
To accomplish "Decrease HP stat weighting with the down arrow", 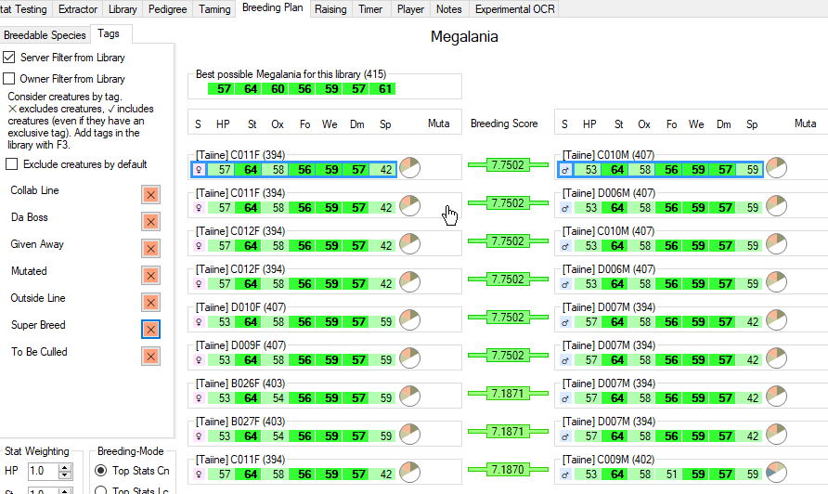I will 64,475.
